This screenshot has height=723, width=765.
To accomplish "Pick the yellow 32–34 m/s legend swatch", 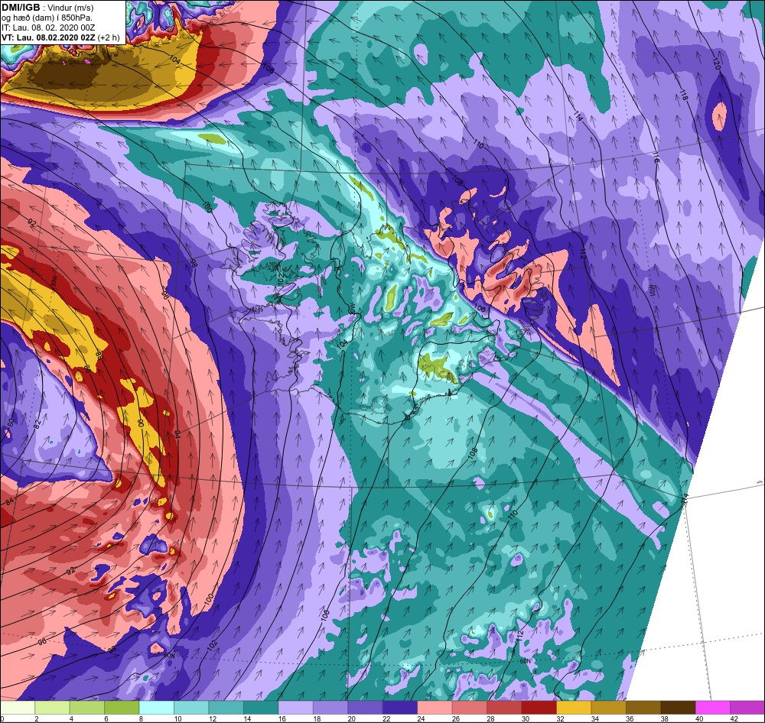I will (574, 708).
